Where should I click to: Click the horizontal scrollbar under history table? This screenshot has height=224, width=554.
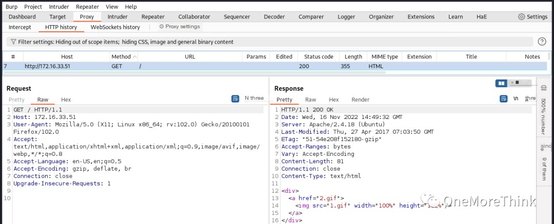point(194,73)
